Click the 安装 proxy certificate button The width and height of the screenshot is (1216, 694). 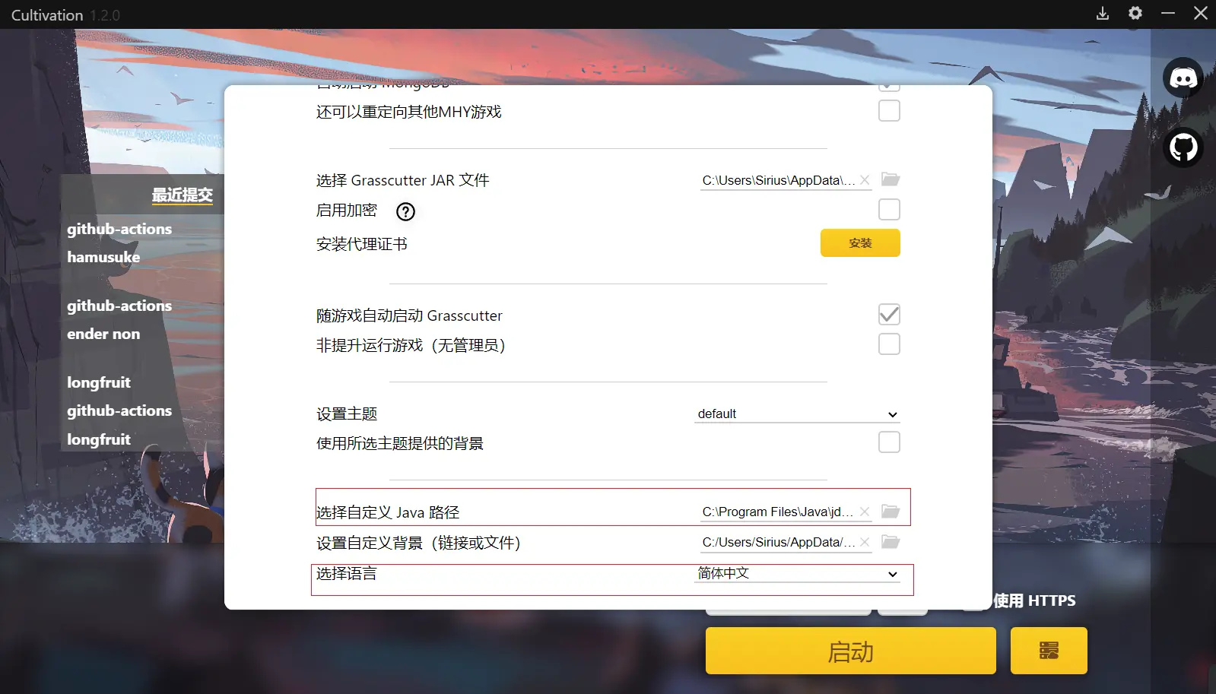click(x=860, y=243)
